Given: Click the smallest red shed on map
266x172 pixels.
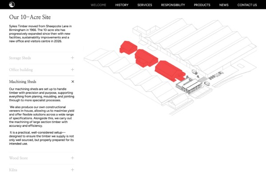Looking at the screenshot, I should click(128, 47).
